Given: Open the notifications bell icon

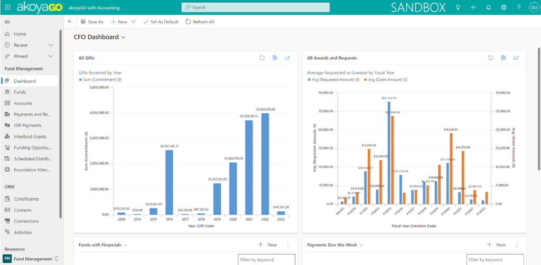Looking at the screenshot, I should click(489, 7).
